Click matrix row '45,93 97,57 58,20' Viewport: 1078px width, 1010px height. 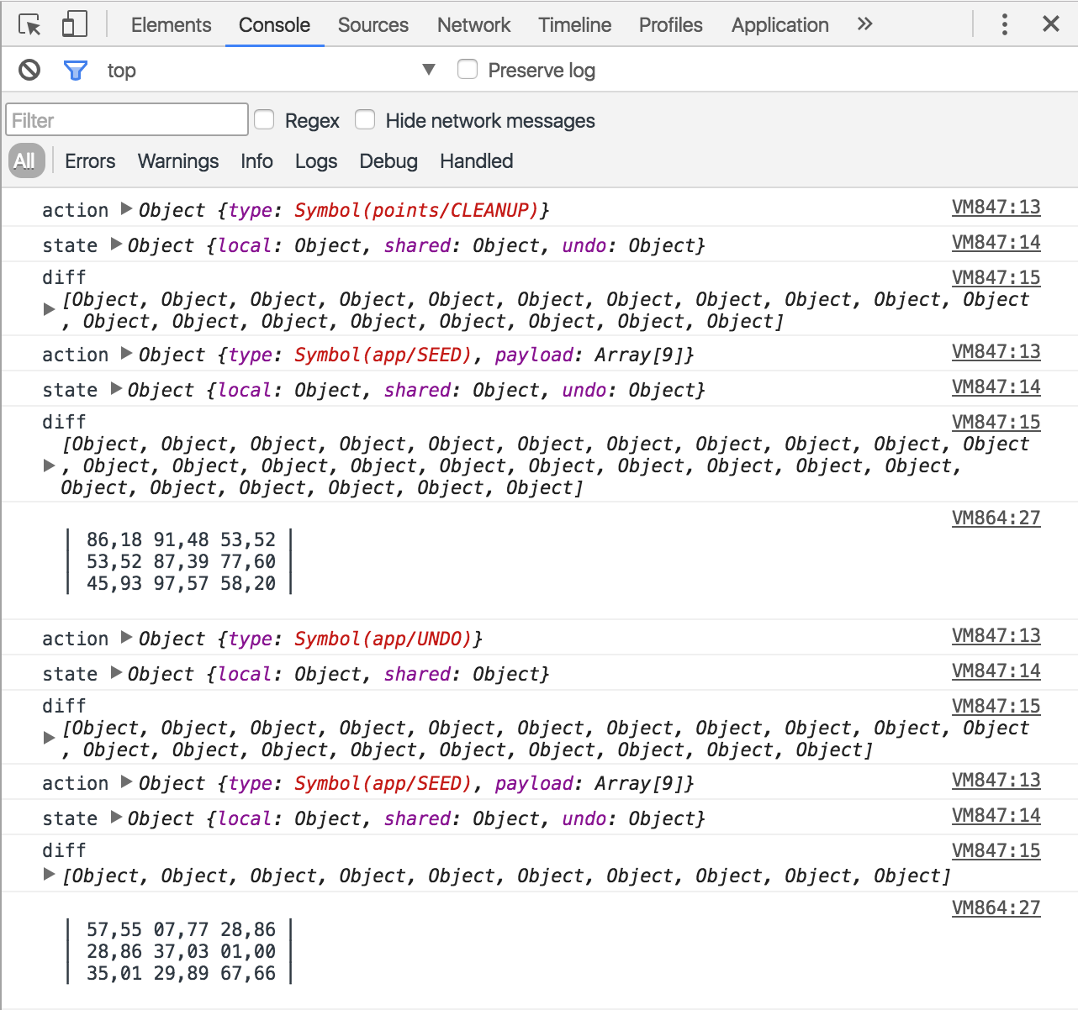[181, 583]
